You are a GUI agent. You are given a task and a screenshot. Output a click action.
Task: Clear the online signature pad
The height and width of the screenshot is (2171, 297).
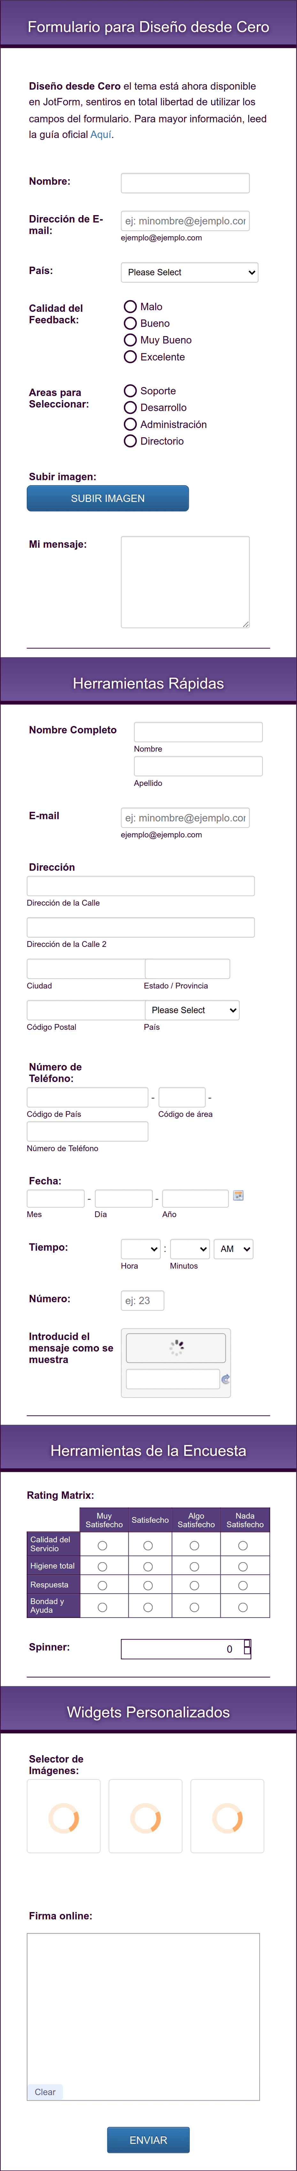[45, 2092]
